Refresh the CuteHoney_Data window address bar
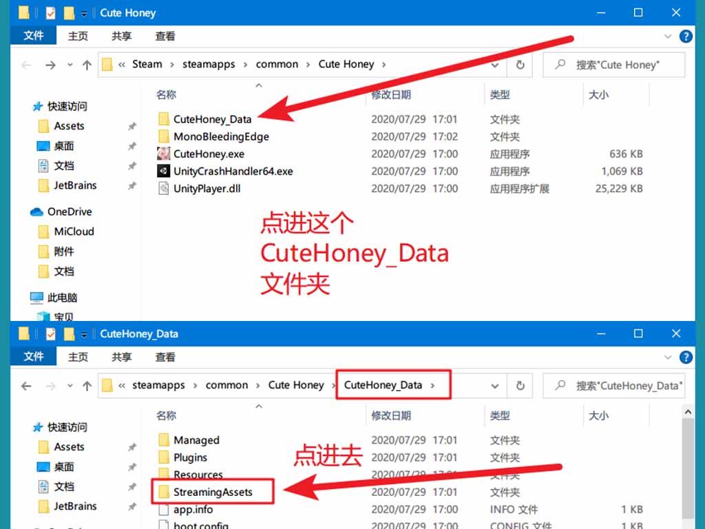Viewport: 705px width, 529px height. [520, 386]
